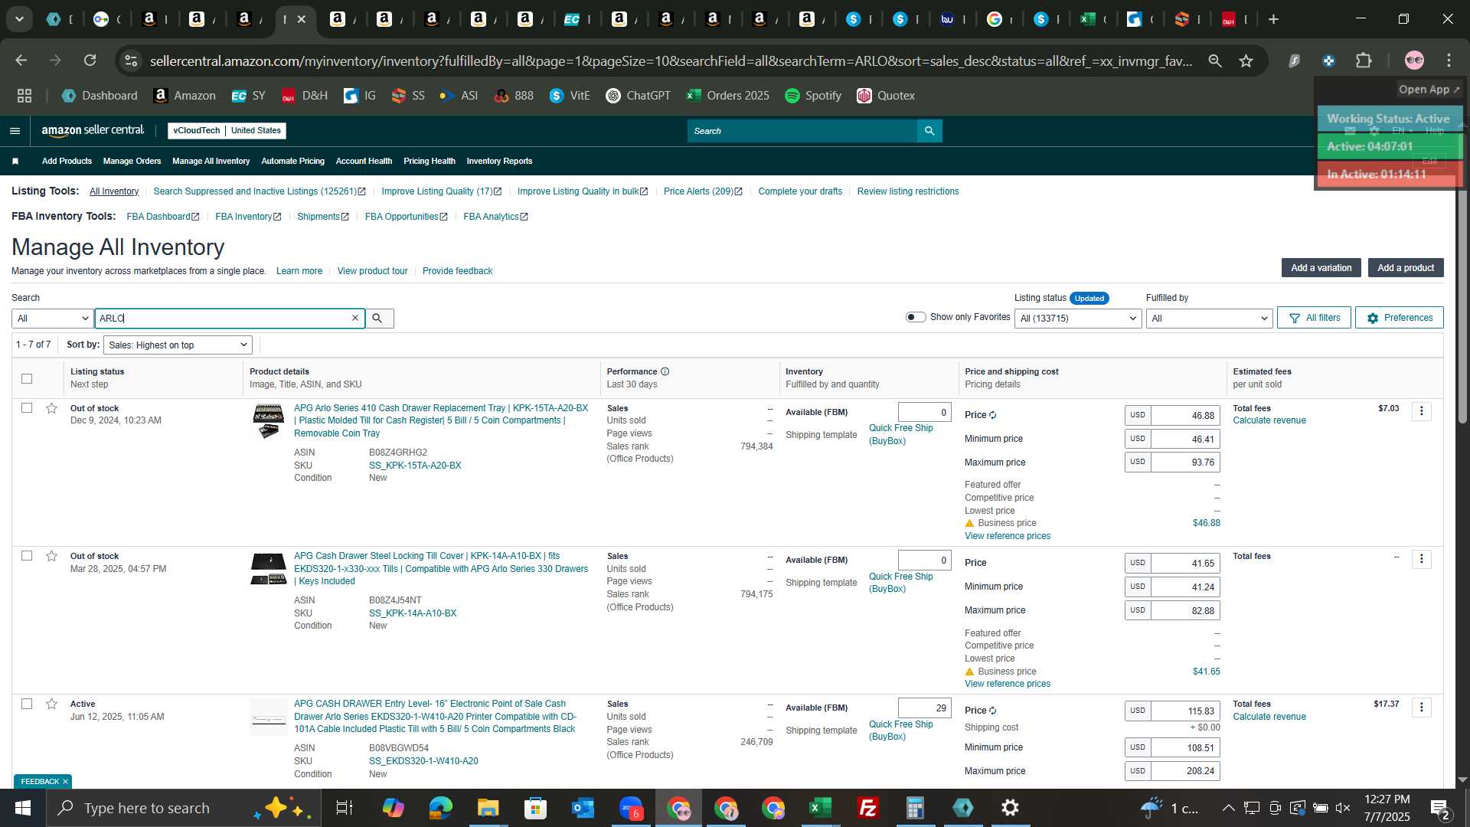Click Add a variation button
The width and height of the screenshot is (1470, 827).
(x=1321, y=268)
